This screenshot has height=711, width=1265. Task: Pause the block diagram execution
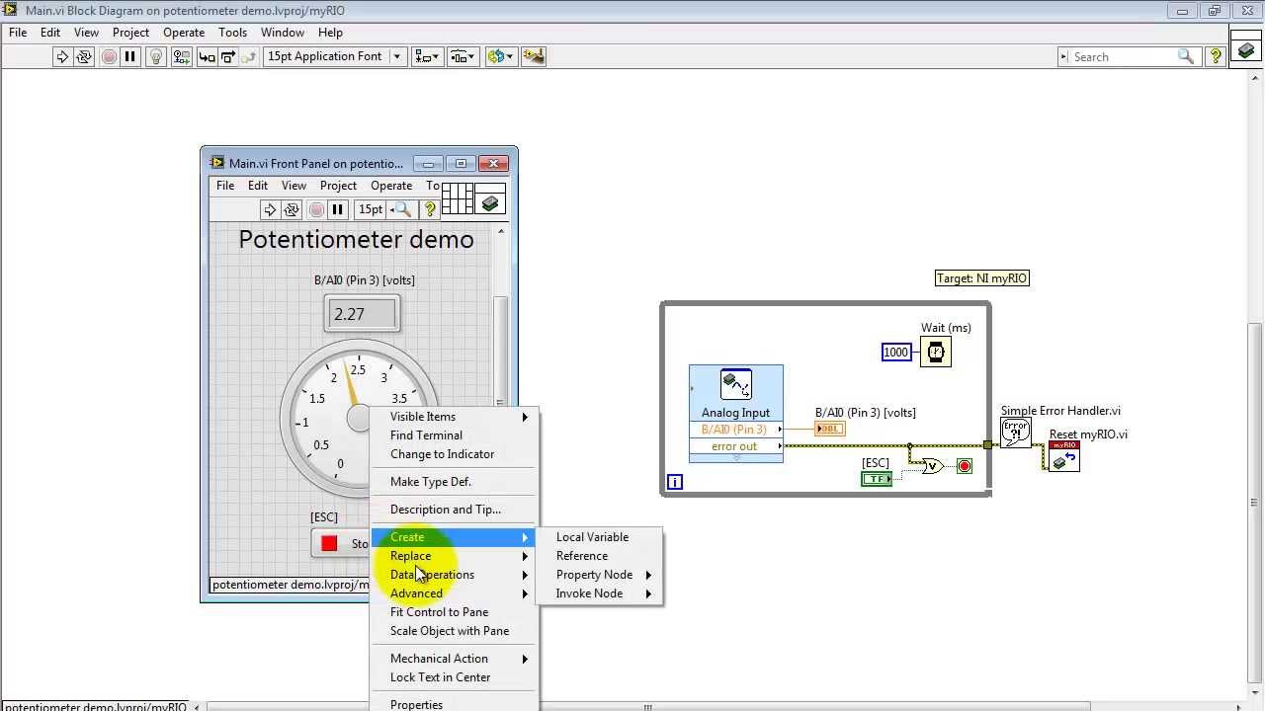click(129, 56)
